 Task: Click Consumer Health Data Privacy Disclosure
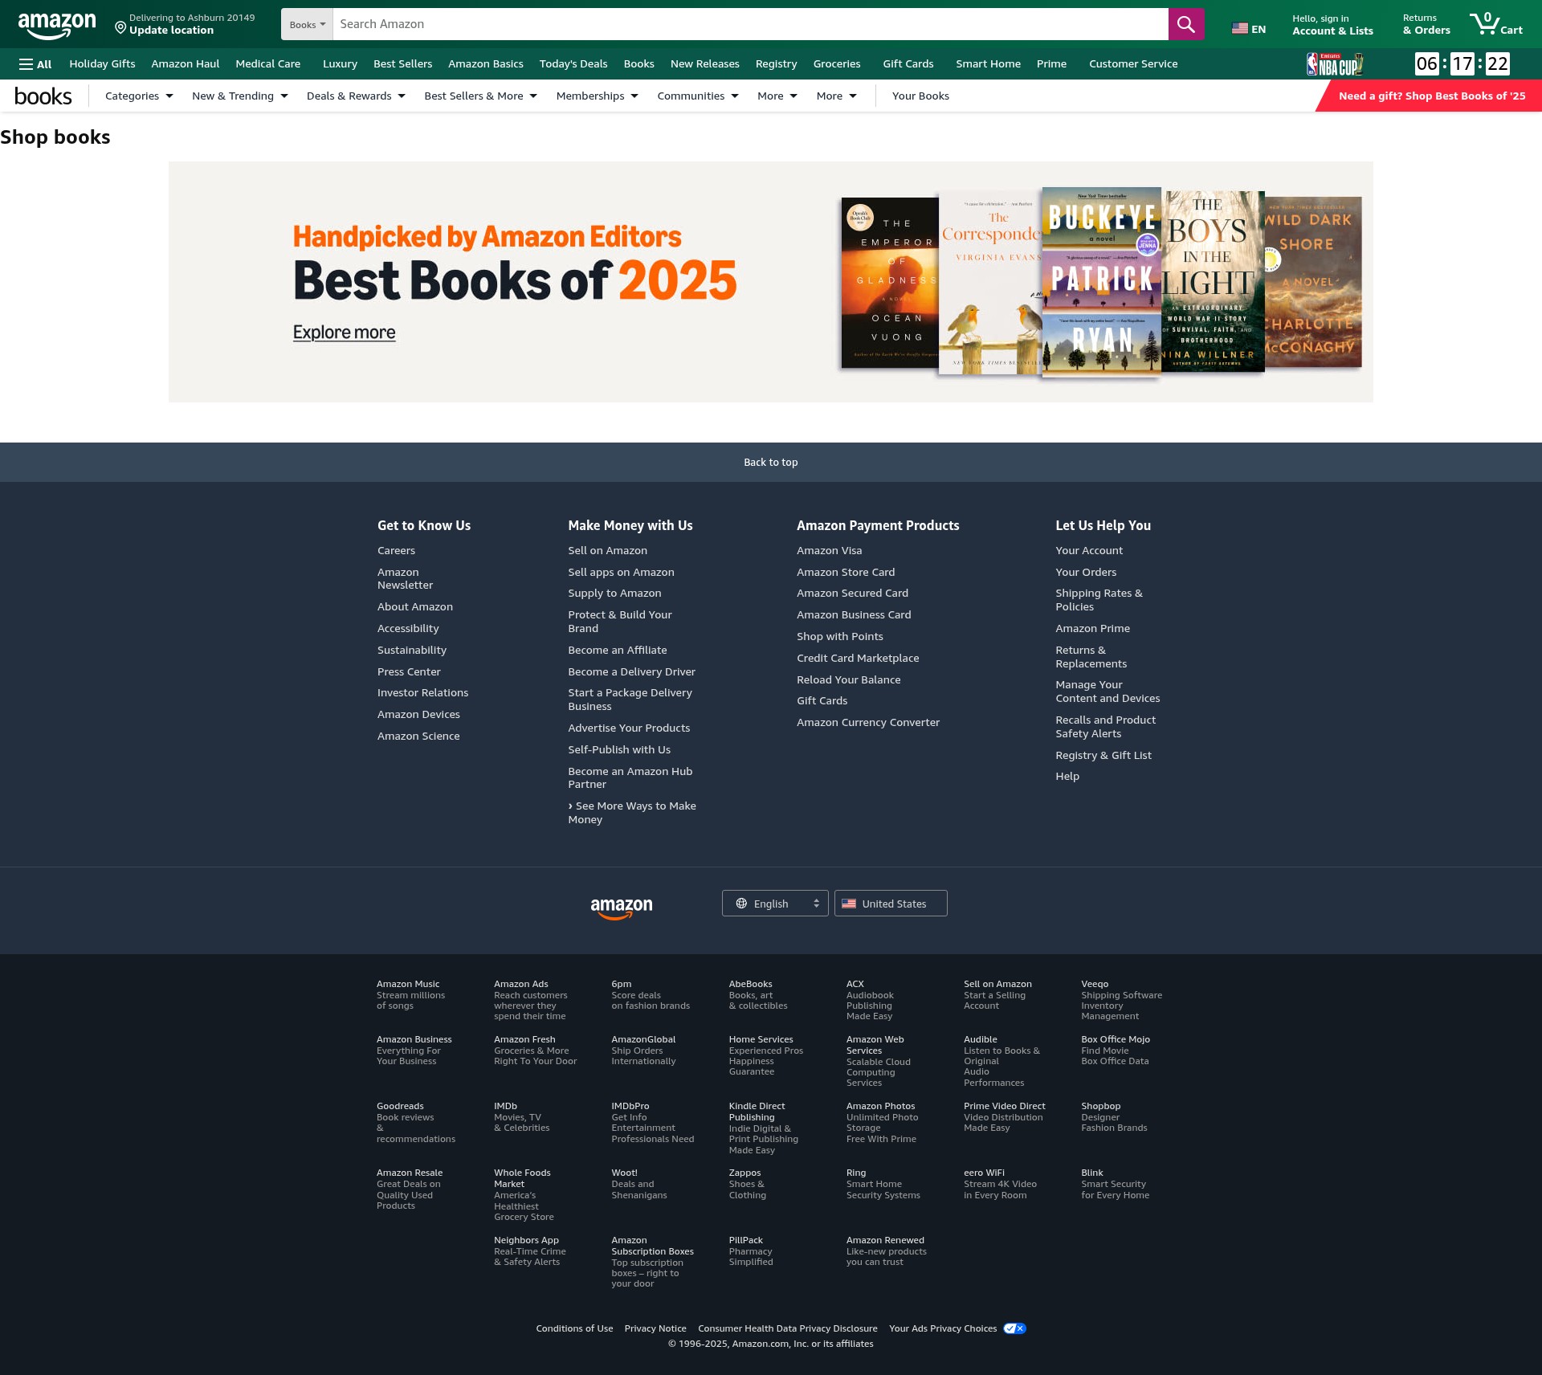787,1329
